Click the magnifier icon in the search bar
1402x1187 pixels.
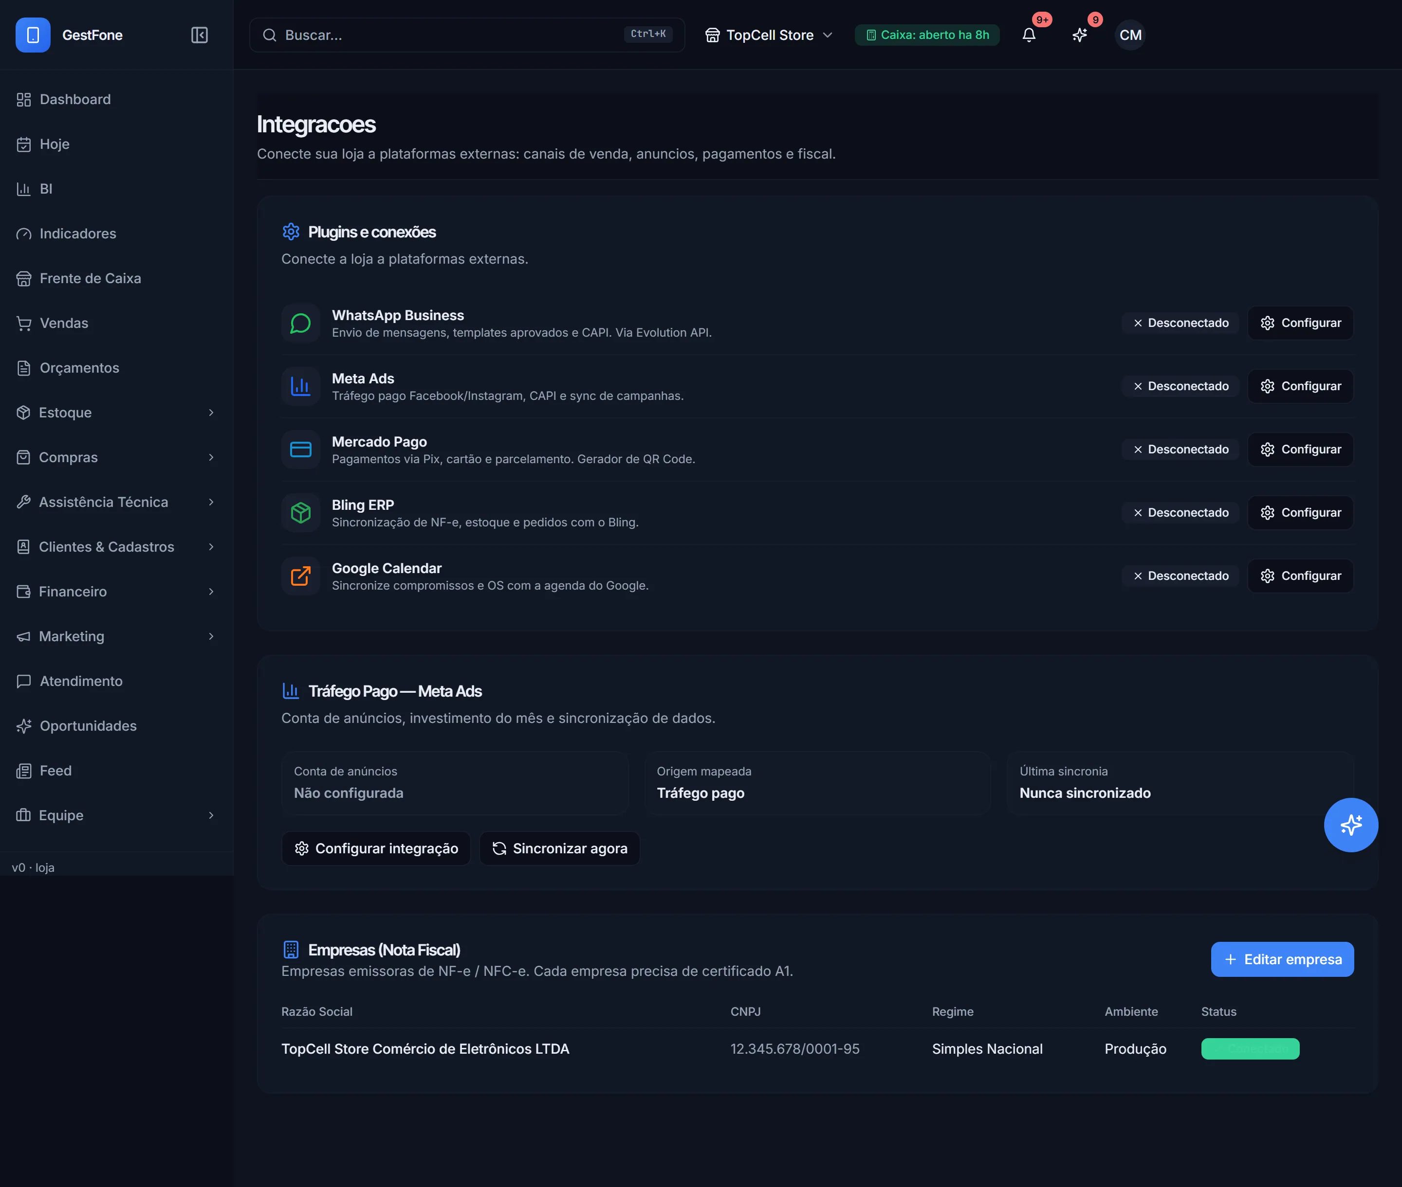point(269,35)
